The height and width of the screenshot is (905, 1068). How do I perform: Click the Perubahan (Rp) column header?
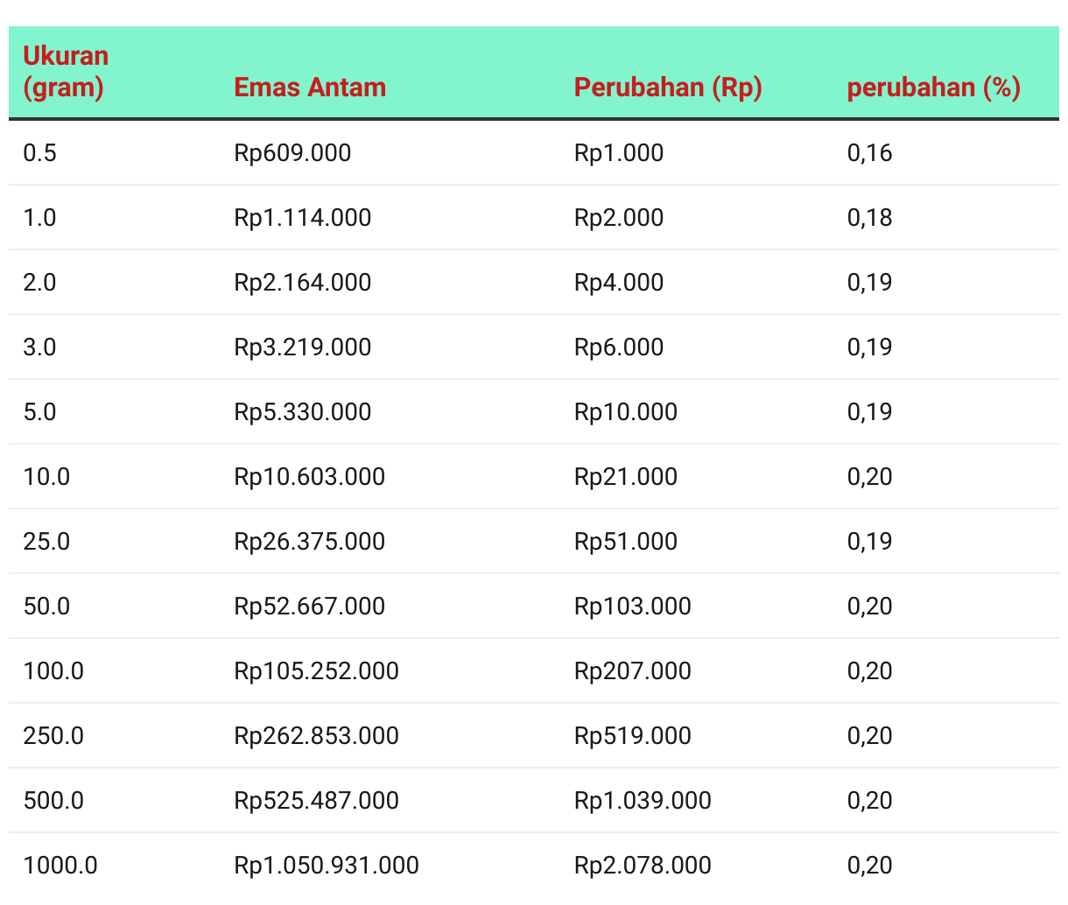[x=668, y=88]
